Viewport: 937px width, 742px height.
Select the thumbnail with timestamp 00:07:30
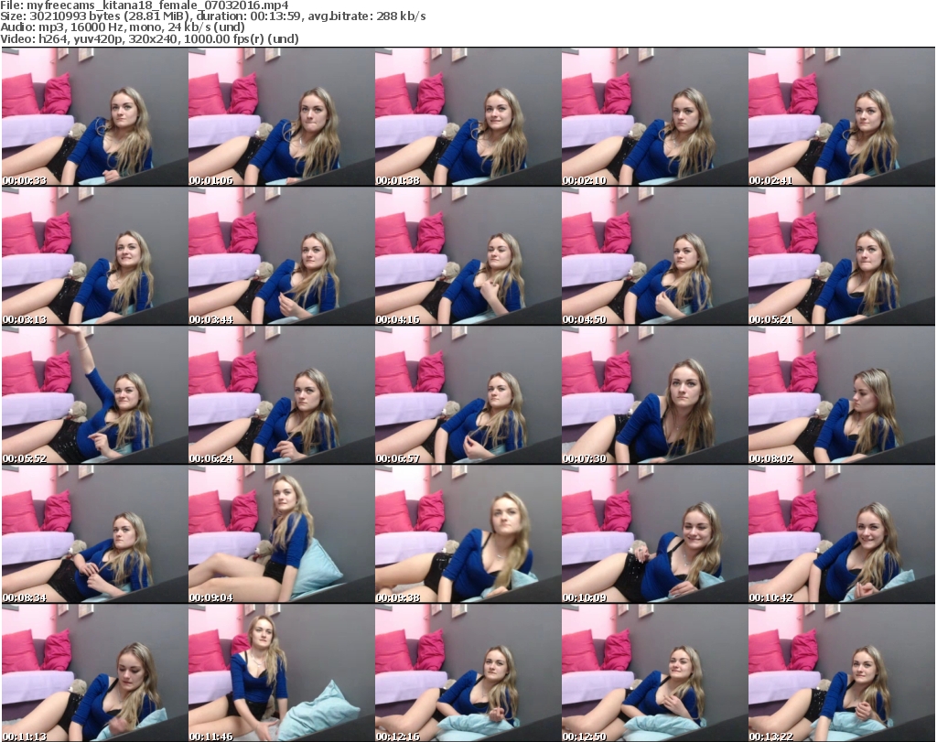[x=654, y=395]
